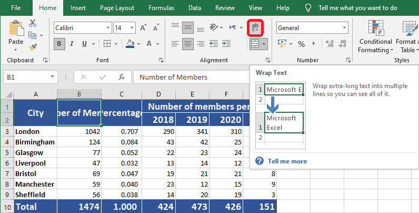Open the font name Calibri dropdown
Screen dimensions: 419x213
click(108, 27)
